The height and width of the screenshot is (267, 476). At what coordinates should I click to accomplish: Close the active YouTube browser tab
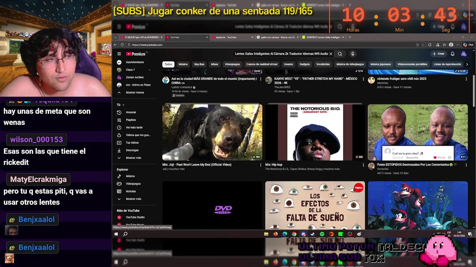[x=207, y=37]
